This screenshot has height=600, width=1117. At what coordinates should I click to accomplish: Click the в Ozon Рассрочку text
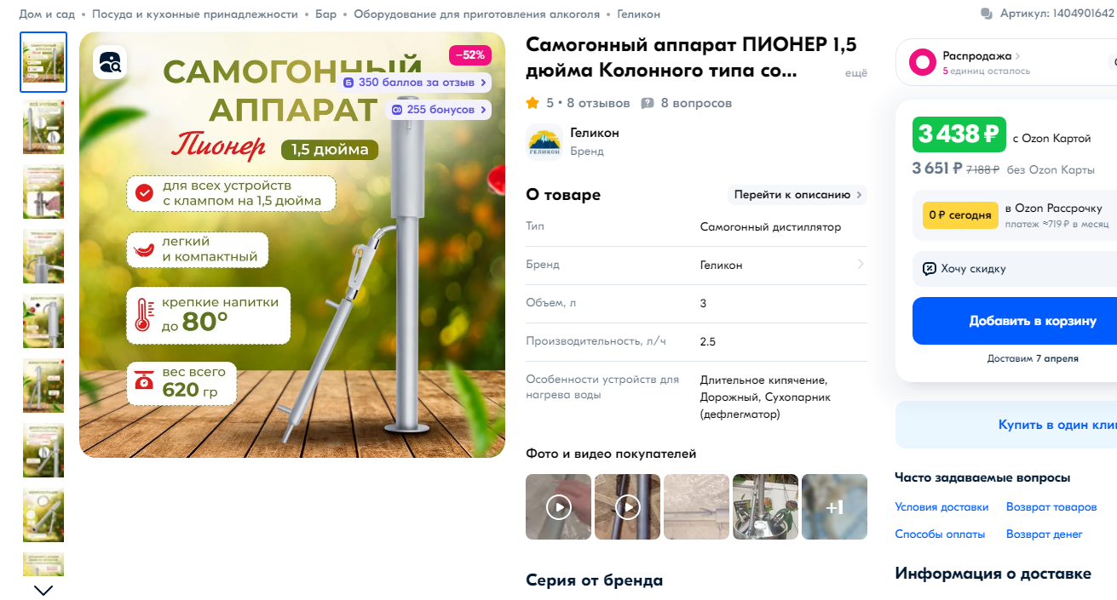(x=1053, y=209)
